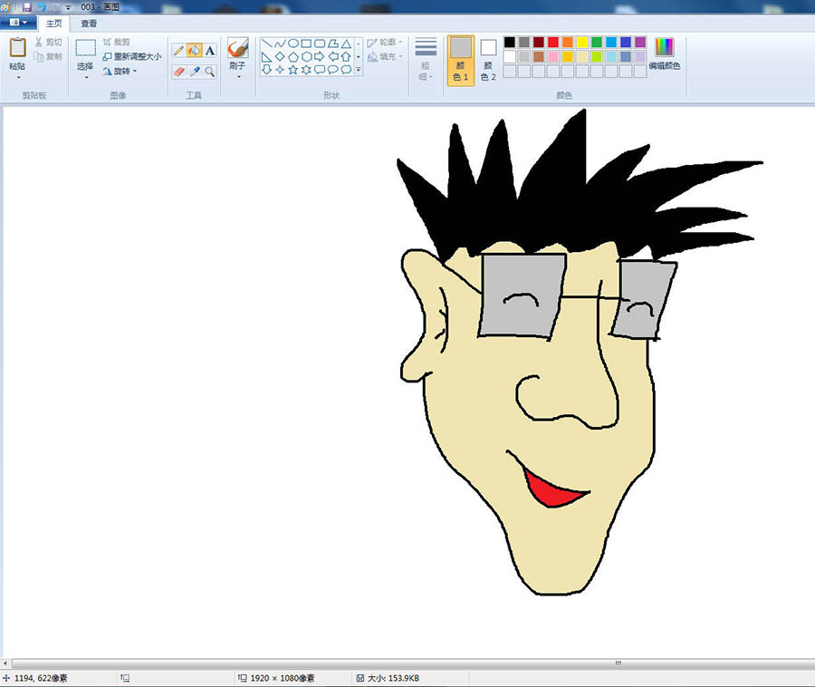815x687 pixels.
Task: Click the horizontal scrollbar thumb
Action: [414, 663]
